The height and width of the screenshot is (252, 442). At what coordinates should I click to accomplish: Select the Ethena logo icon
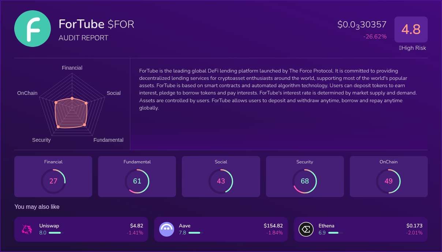coord(306,229)
